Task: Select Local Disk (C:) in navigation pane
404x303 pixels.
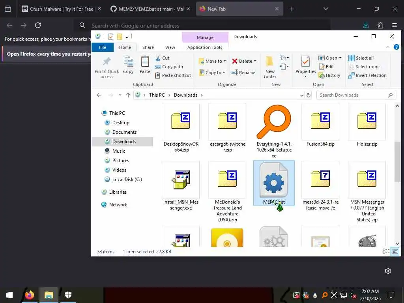Action: click(127, 180)
